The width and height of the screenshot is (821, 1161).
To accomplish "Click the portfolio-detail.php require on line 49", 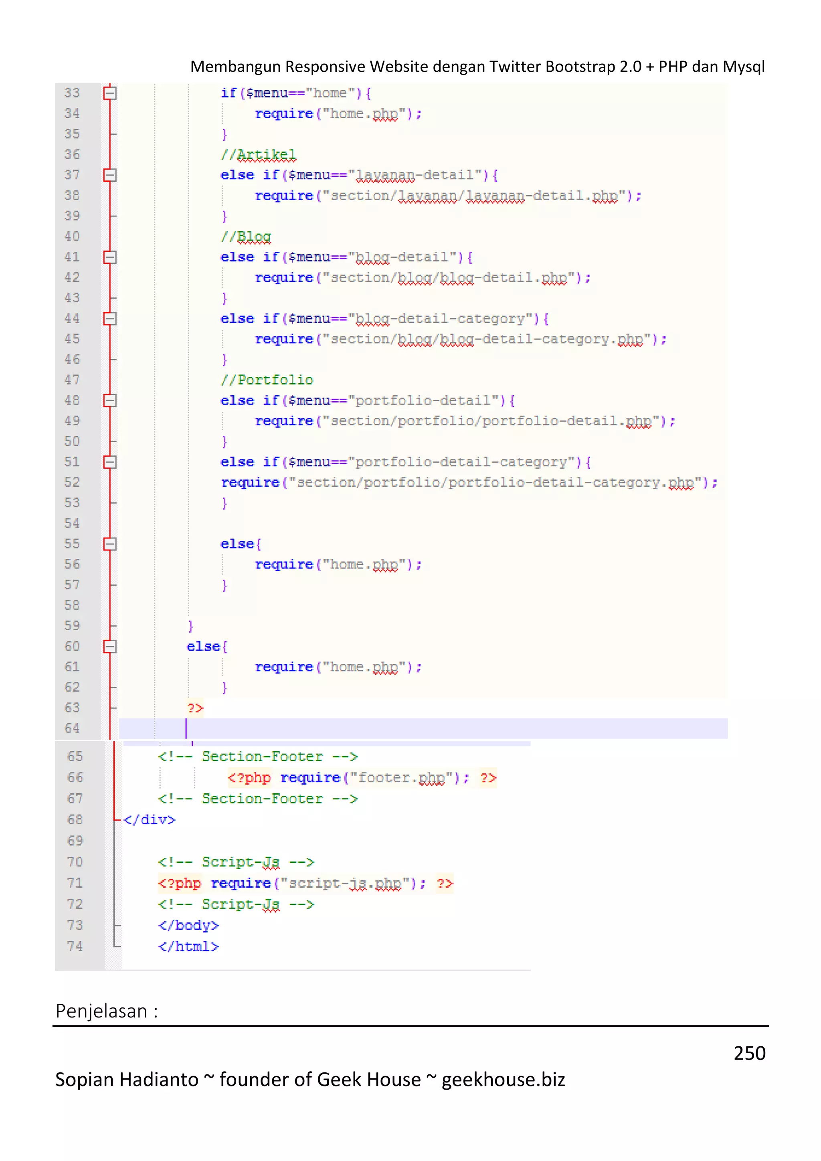I will click(465, 421).
